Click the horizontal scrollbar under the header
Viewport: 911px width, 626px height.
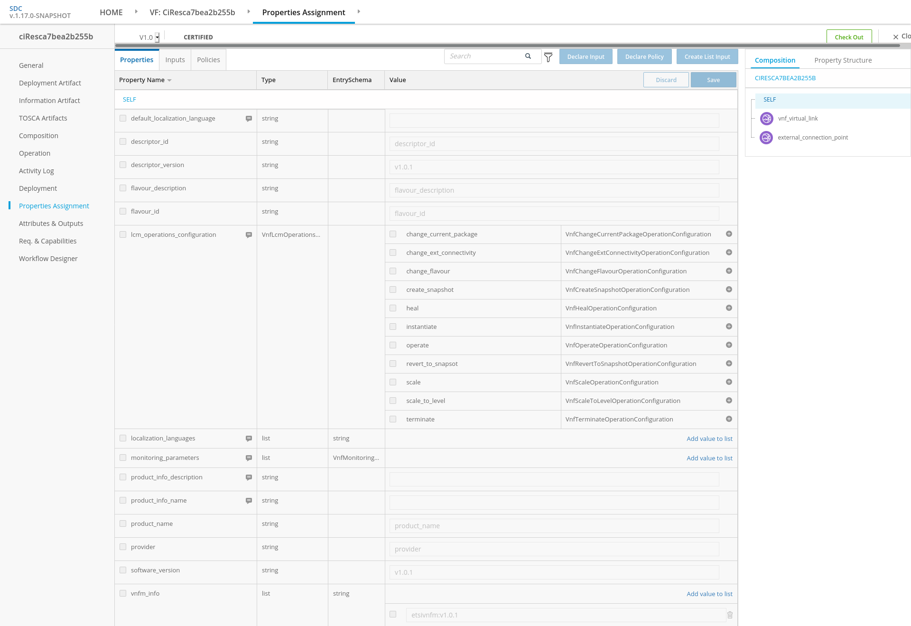[508, 46]
